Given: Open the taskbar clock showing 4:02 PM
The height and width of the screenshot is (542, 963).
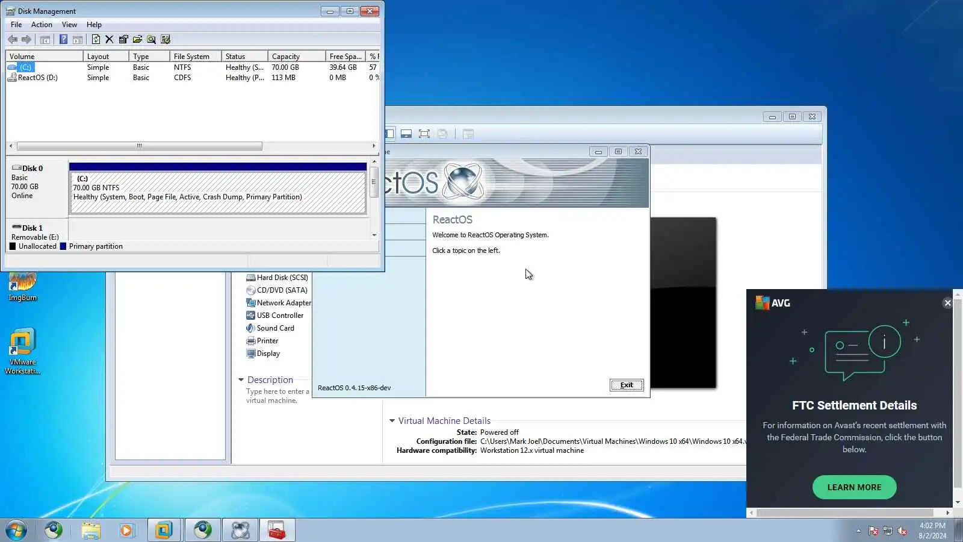Looking at the screenshot, I should [932, 531].
